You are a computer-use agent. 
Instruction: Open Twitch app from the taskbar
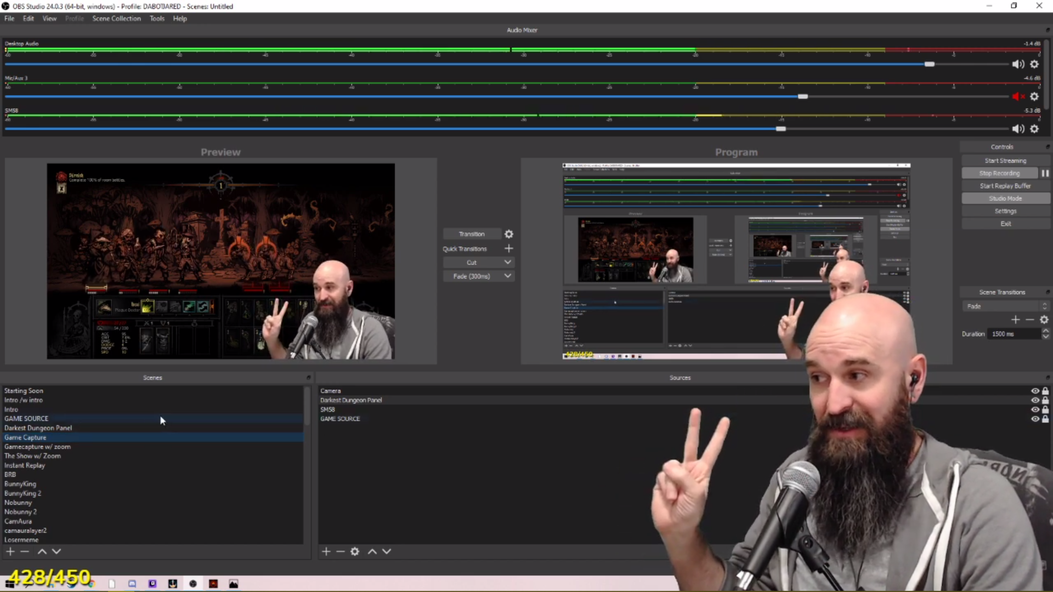pos(152,584)
